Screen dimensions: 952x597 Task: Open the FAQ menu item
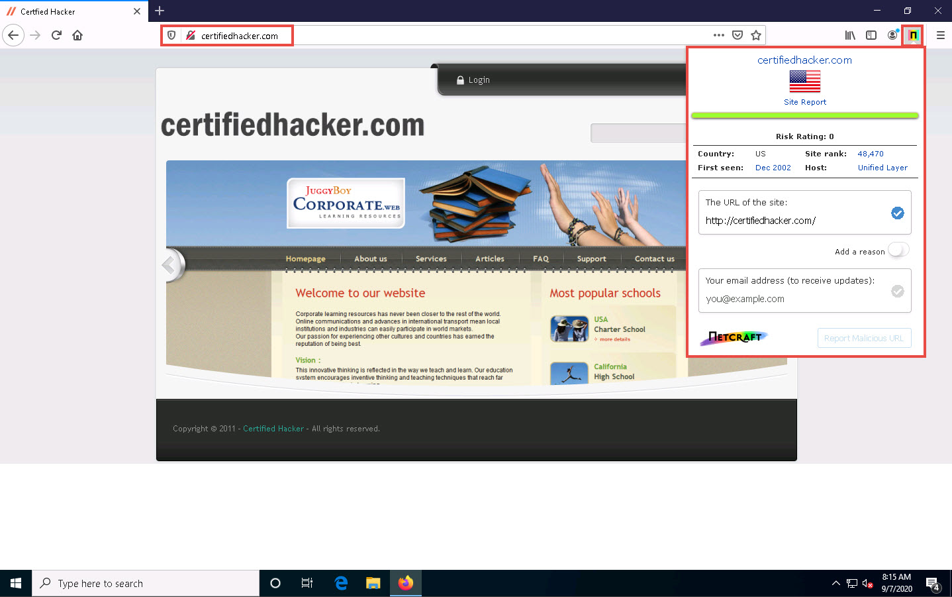541,259
